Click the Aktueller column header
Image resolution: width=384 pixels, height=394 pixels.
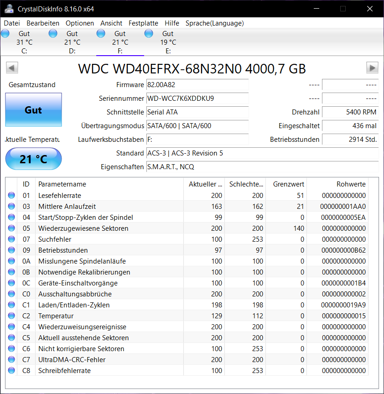pos(204,184)
